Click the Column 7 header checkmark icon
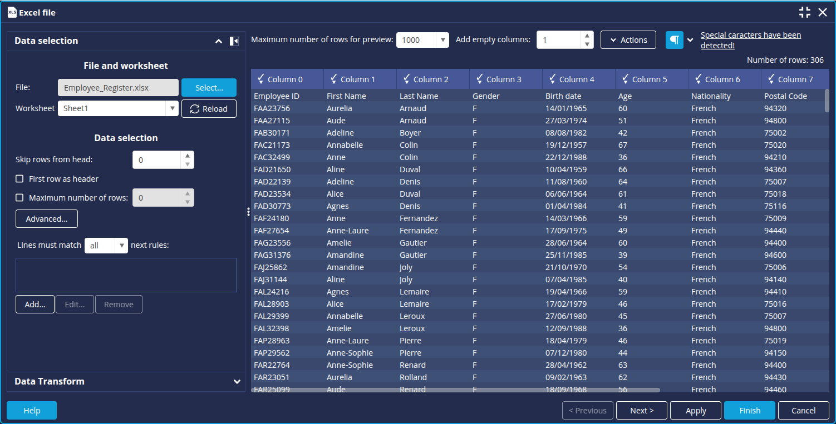The width and height of the screenshot is (836, 424). pyautogui.click(x=770, y=79)
